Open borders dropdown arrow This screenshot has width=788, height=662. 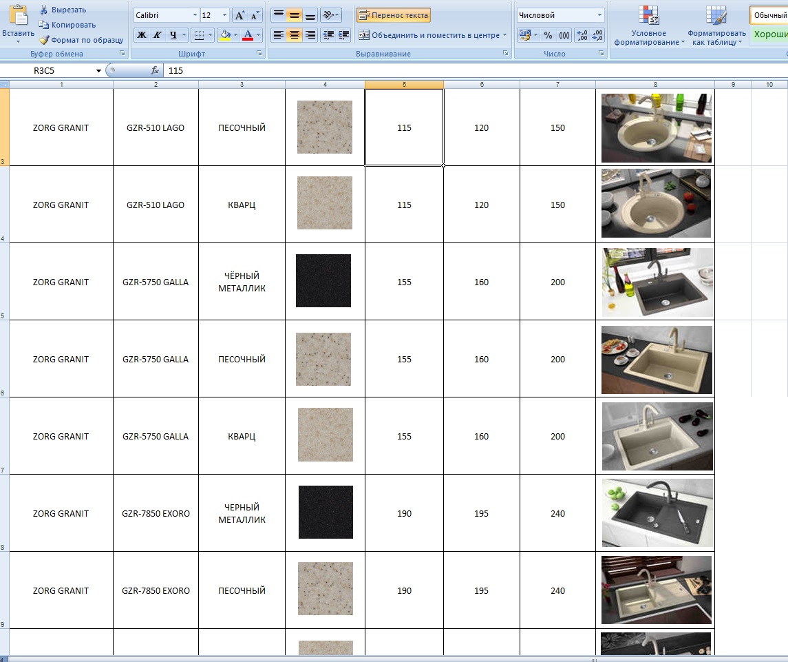click(210, 34)
